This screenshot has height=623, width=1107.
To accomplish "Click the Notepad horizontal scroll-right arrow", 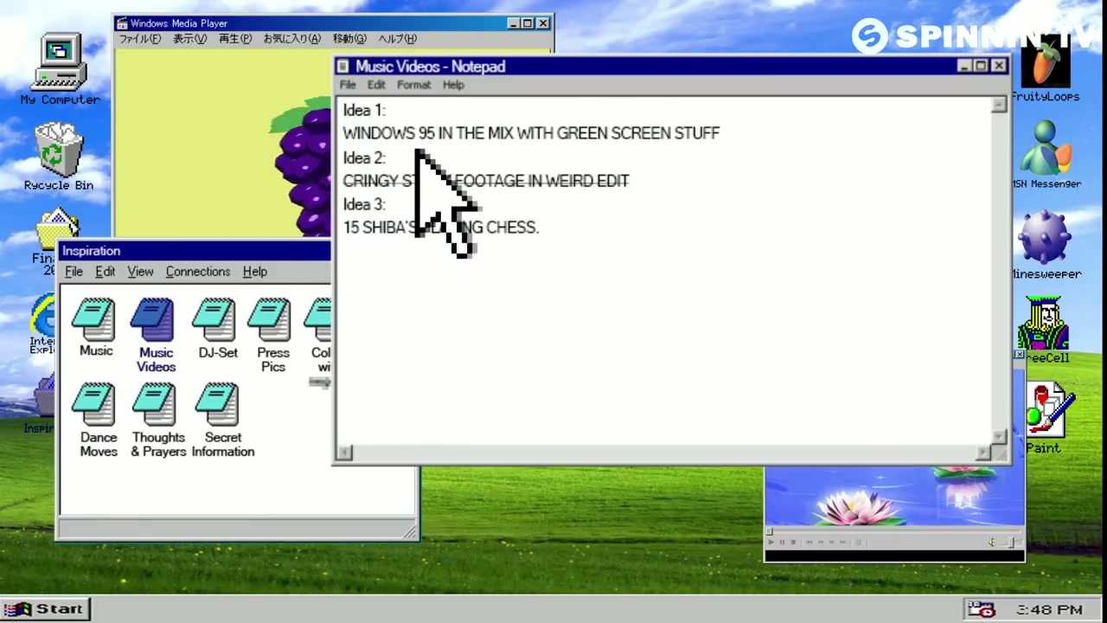I will click(x=983, y=453).
